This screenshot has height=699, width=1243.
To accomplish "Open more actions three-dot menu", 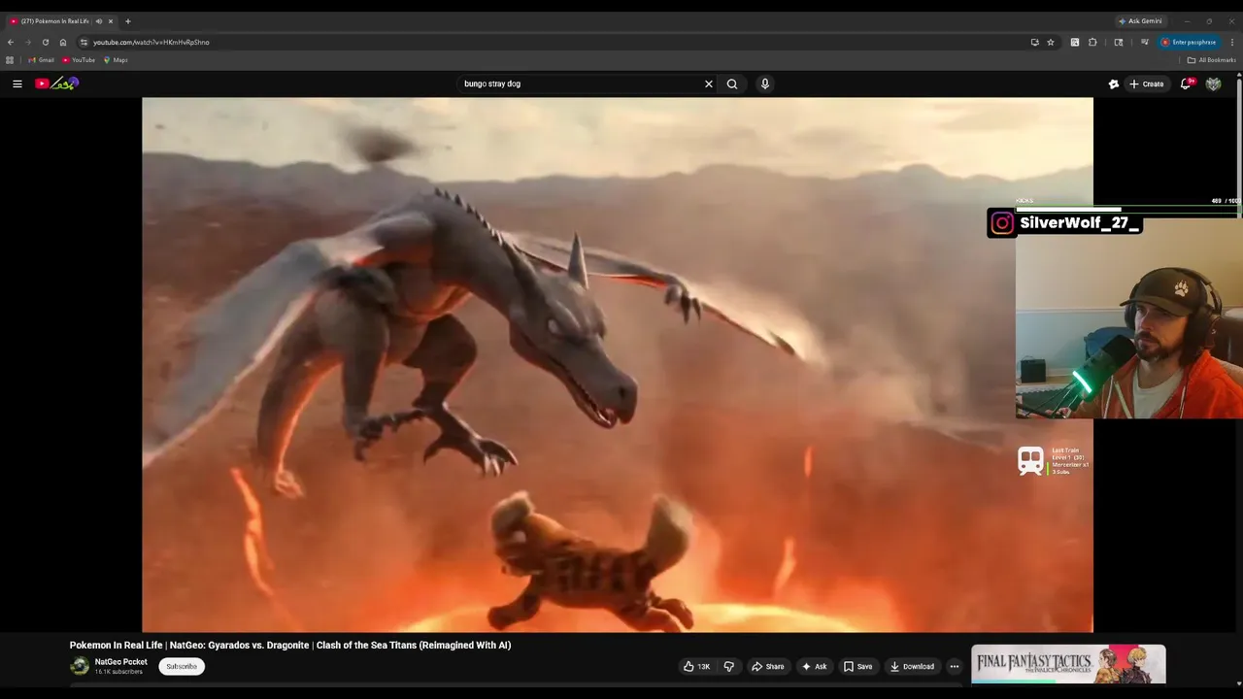I will (955, 666).
